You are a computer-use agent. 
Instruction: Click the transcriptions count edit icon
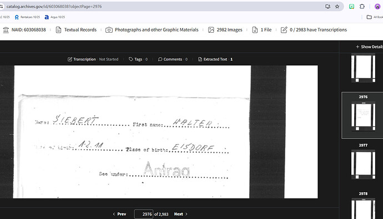[284, 30]
